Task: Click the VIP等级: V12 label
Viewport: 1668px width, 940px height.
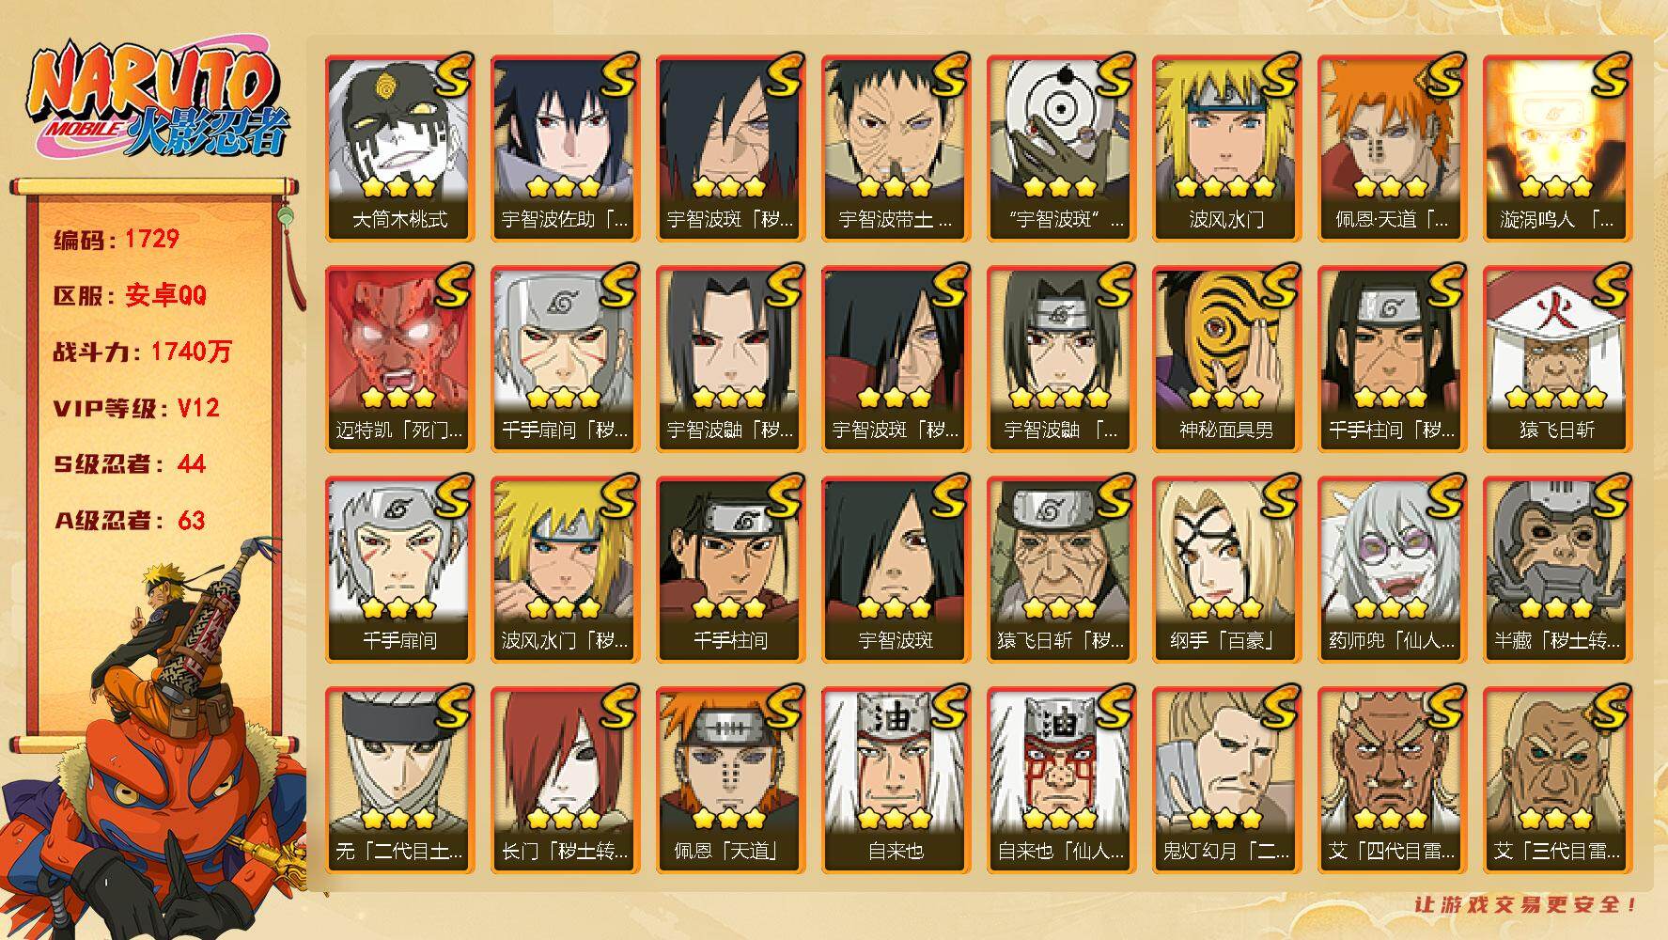Action: [136, 408]
